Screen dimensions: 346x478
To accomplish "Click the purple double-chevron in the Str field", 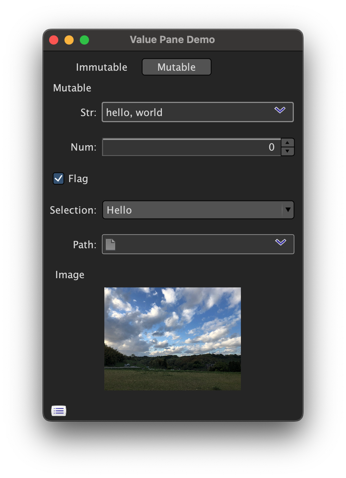I will pos(280,110).
